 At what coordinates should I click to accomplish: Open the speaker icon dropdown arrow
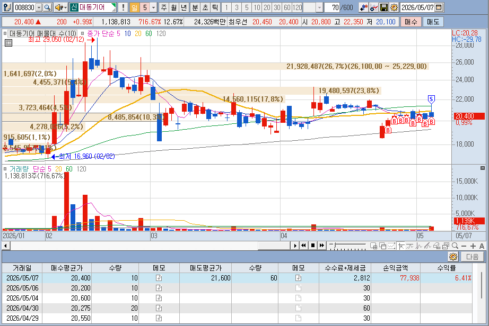tap(65, 7)
